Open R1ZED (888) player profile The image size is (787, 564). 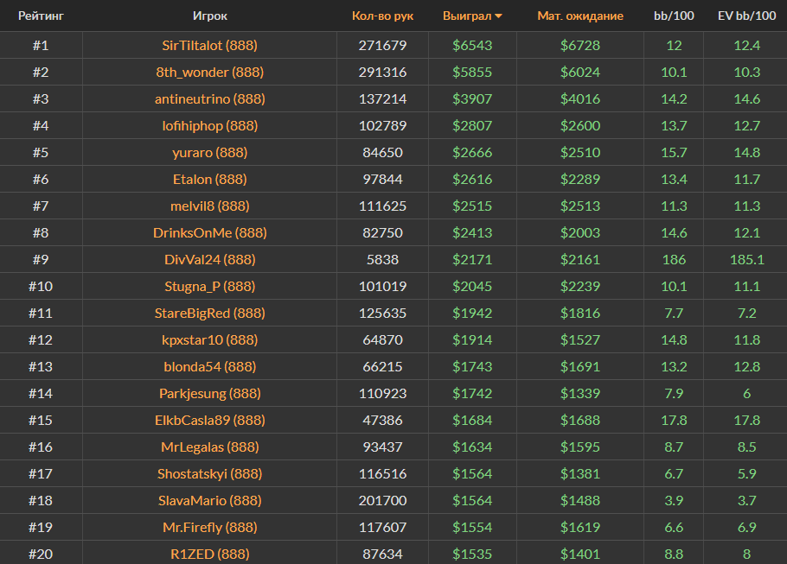209,554
